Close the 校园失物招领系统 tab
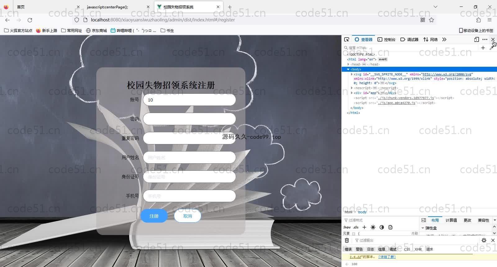 (x=218, y=7)
